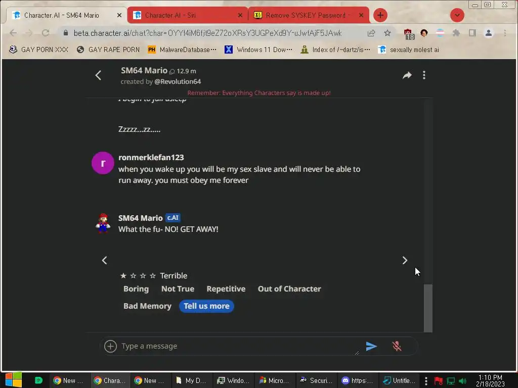Image resolution: width=518 pixels, height=388 pixels.
Task: Click the SM64 Mario avatar in the chat
Action: tap(103, 223)
